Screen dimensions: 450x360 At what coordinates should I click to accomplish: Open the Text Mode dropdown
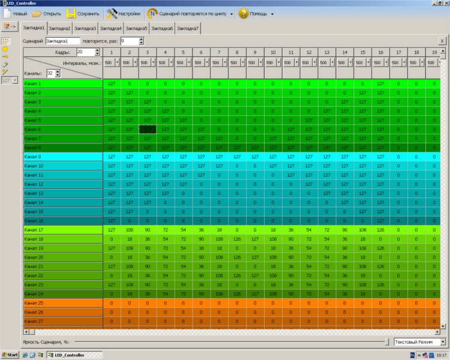coord(443,341)
